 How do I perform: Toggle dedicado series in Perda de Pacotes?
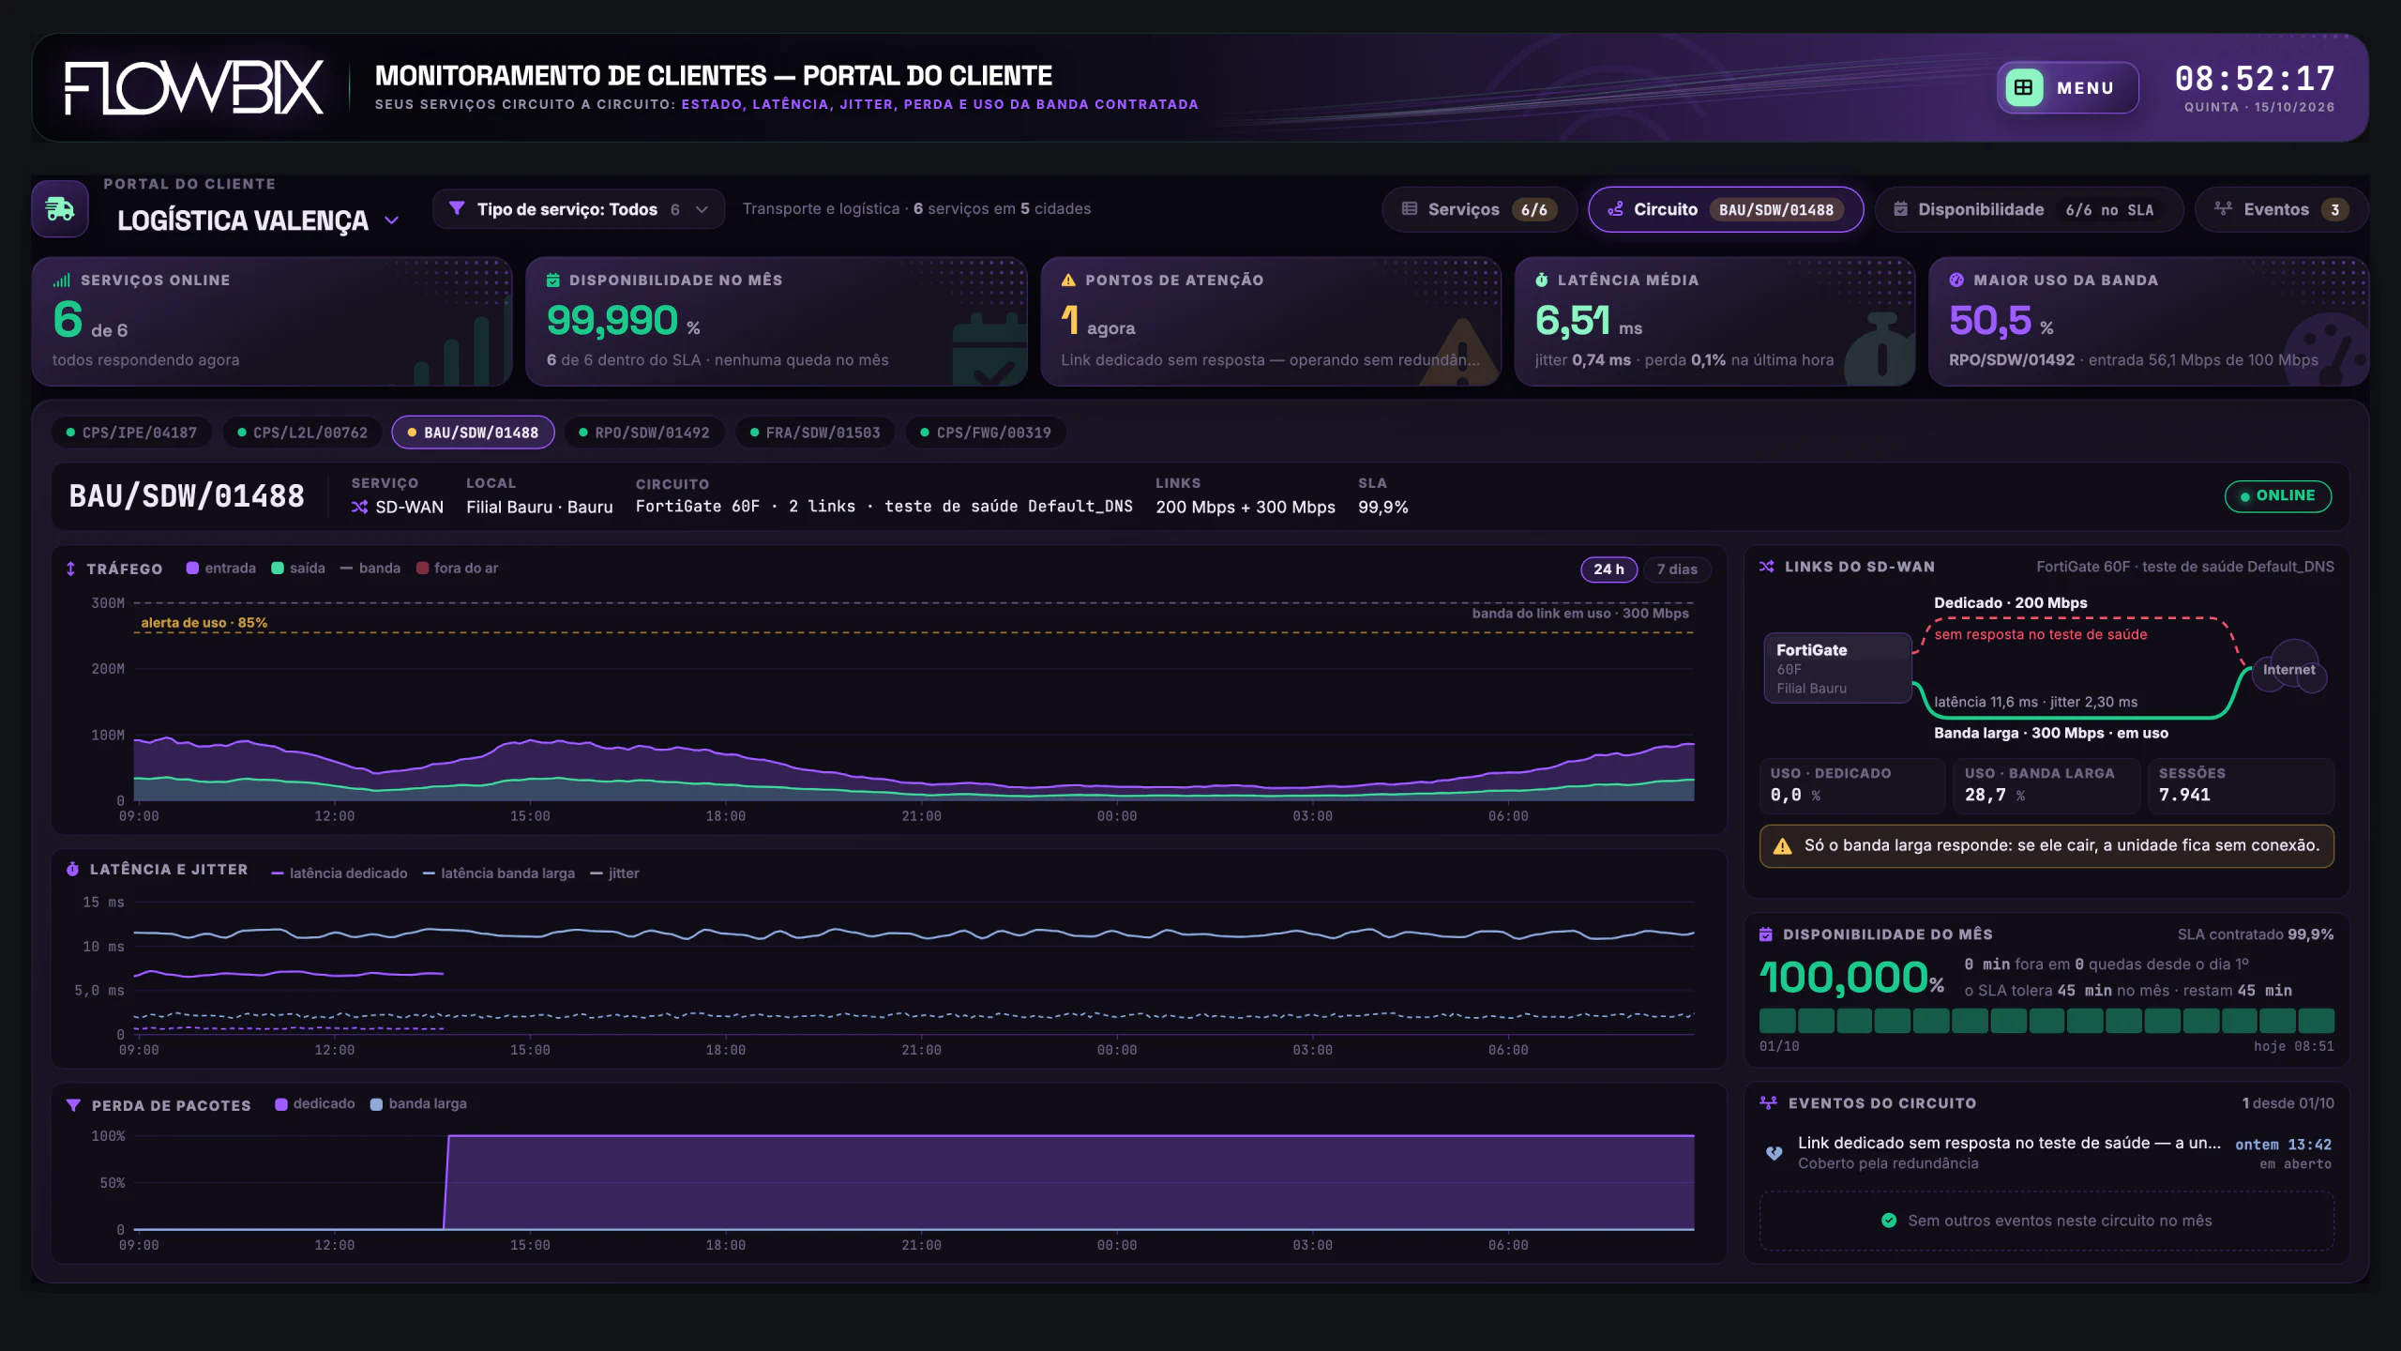pos(315,1104)
